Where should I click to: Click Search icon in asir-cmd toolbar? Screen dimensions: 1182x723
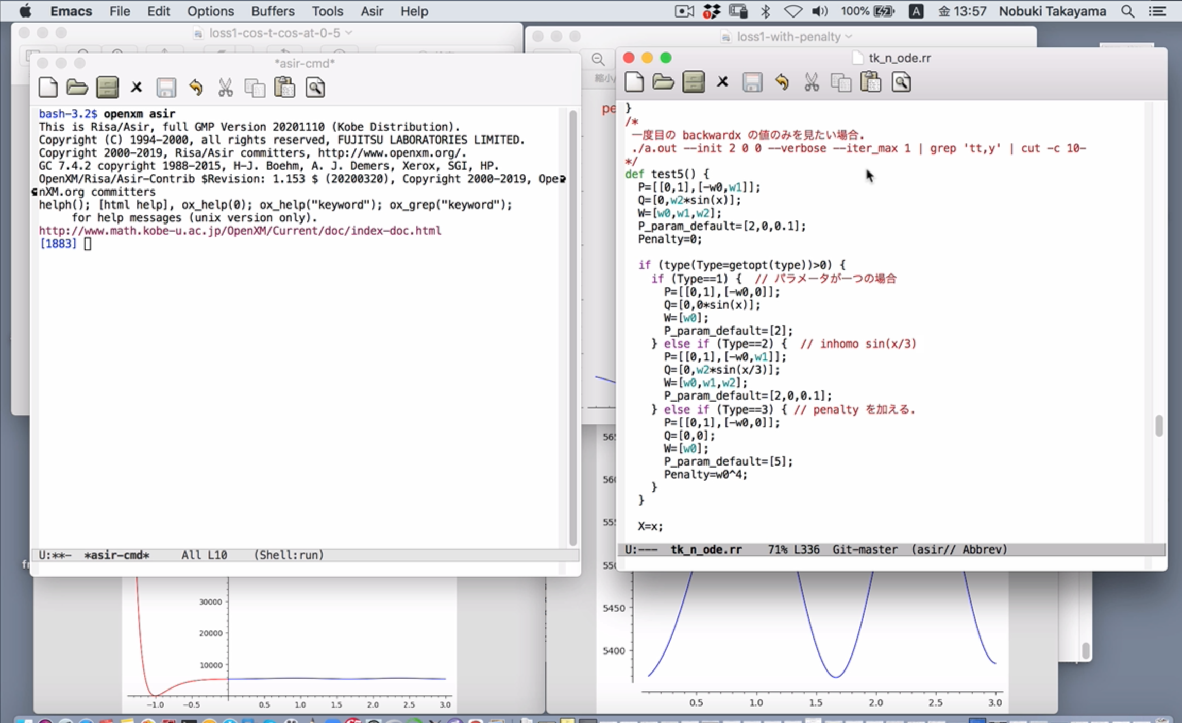(315, 88)
